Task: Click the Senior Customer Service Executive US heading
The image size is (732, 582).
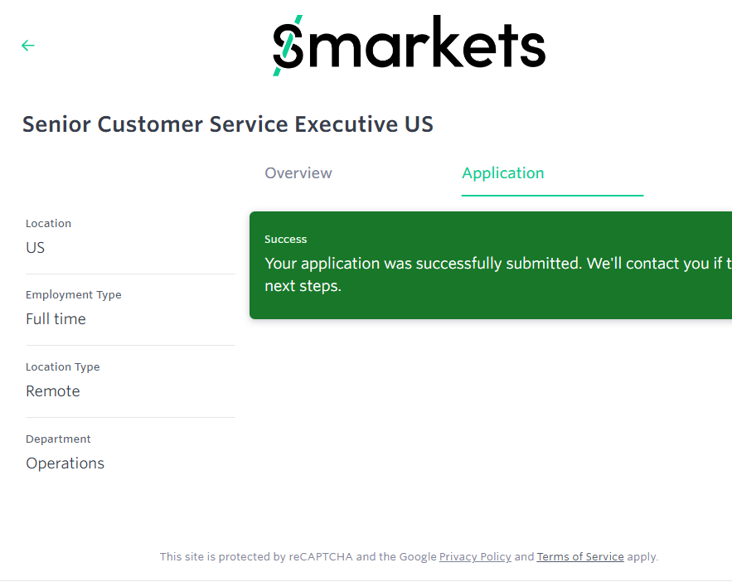Action: click(x=228, y=124)
